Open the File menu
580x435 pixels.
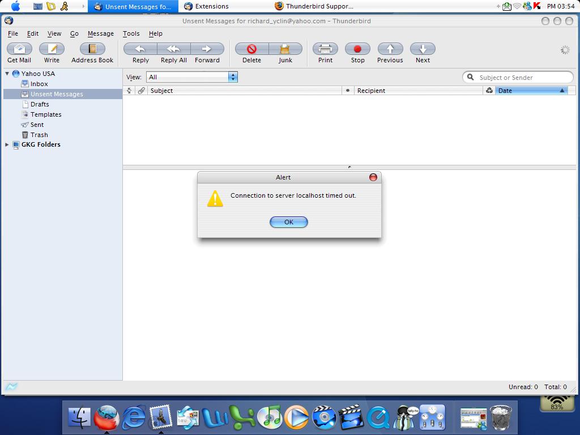coord(13,33)
